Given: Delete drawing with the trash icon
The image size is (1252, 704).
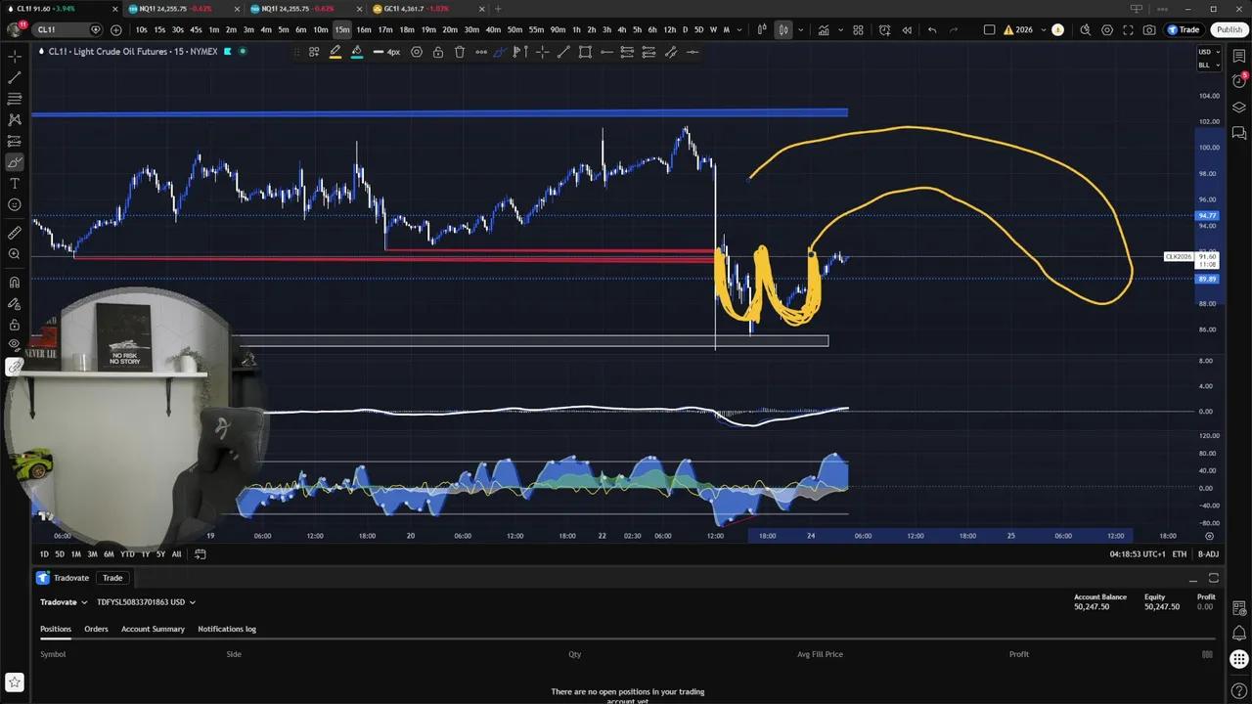Looking at the screenshot, I should coord(460,52).
